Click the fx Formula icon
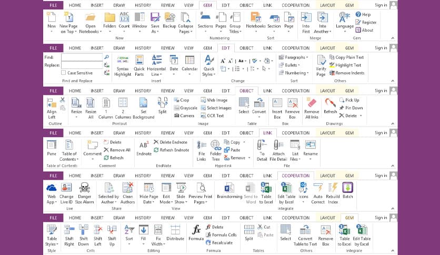The image size is (440, 255). 196,230
